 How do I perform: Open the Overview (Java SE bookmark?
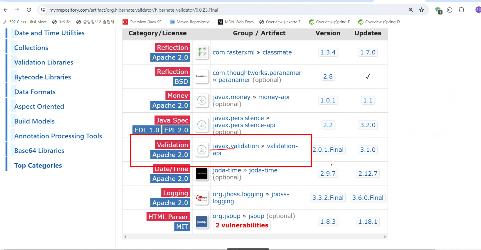(x=144, y=22)
